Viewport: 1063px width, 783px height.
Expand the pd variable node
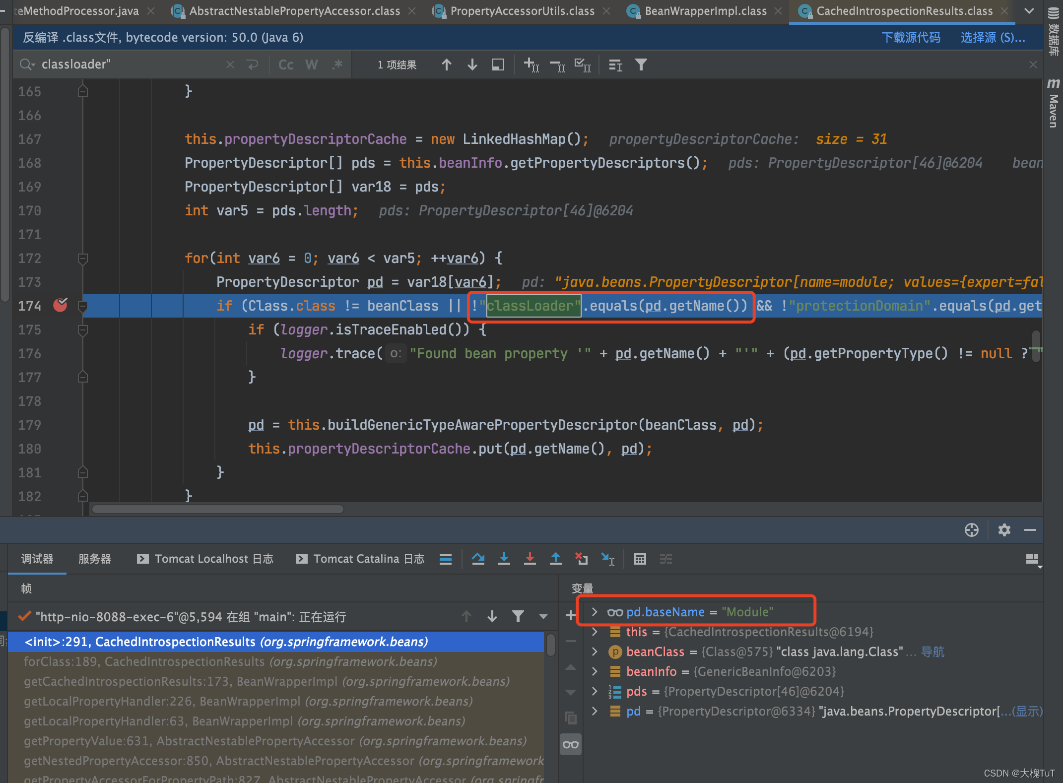click(595, 711)
